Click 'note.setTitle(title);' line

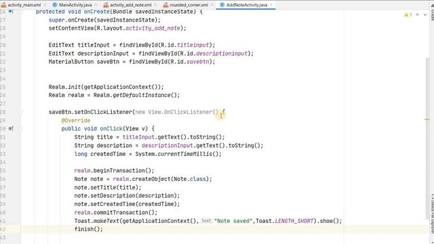click(108, 187)
